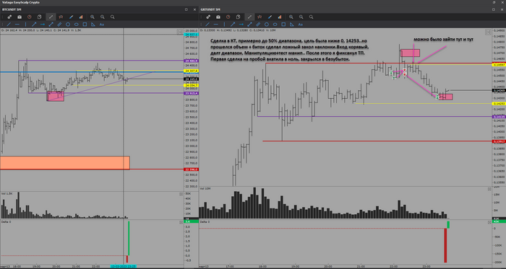Open clock timeframe icon in GRTUSDT toolbar
Image resolution: width=506 pixels, height=269 pixels.
tap(228, 17)
